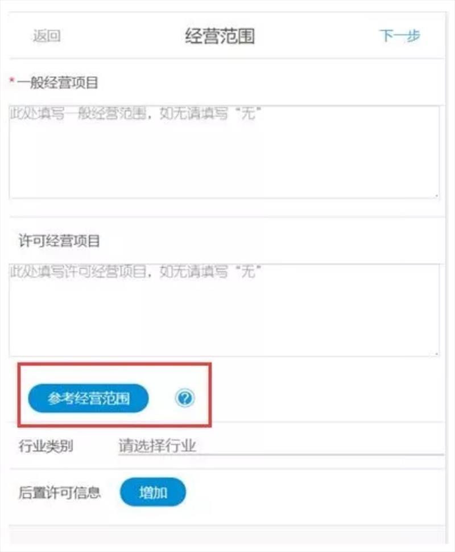Click the 后置许可信息 row label
Viewport: 455px width, 552px height.
coord(60,492)
